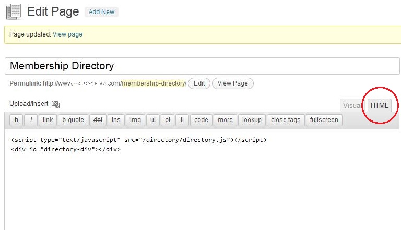Click the directory-div line in editor
This screenshot has width=401, height=230.
point(66,149)
